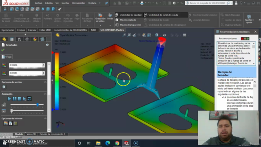Open ConfigurationManager tab icon
The image size is (261, 147).
tap(20, 39)
